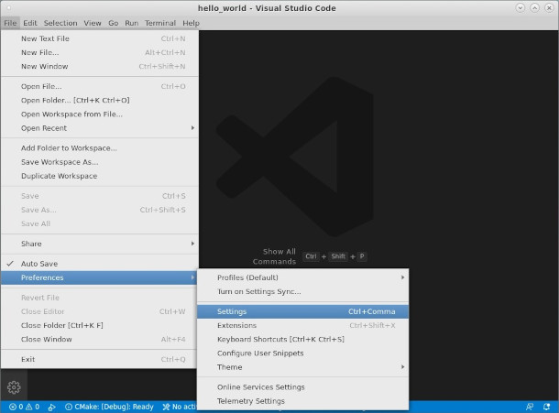Choose New File... entry
Viewport: 559px width, 413px height.
click(100, 52)
